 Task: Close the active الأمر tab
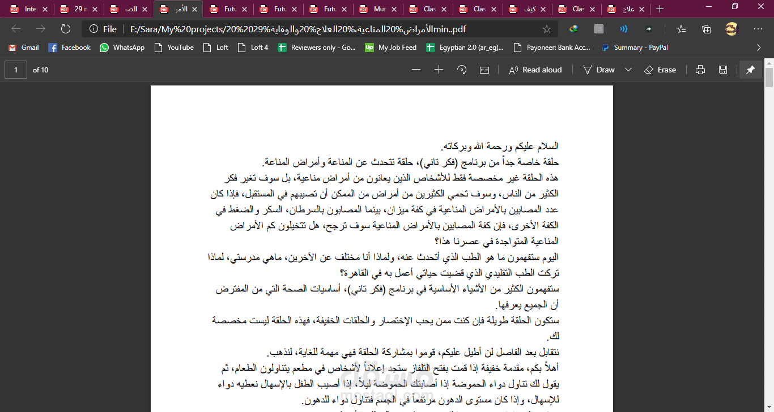click(195, 9)
